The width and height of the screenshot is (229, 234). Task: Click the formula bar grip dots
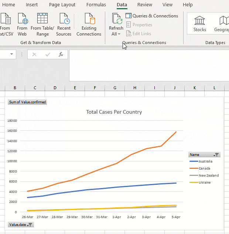[22, 54]
